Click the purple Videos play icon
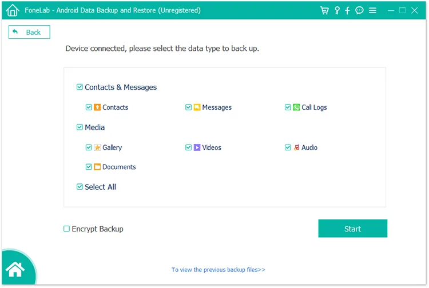429x288 pixels. click(x=197, y=147)
